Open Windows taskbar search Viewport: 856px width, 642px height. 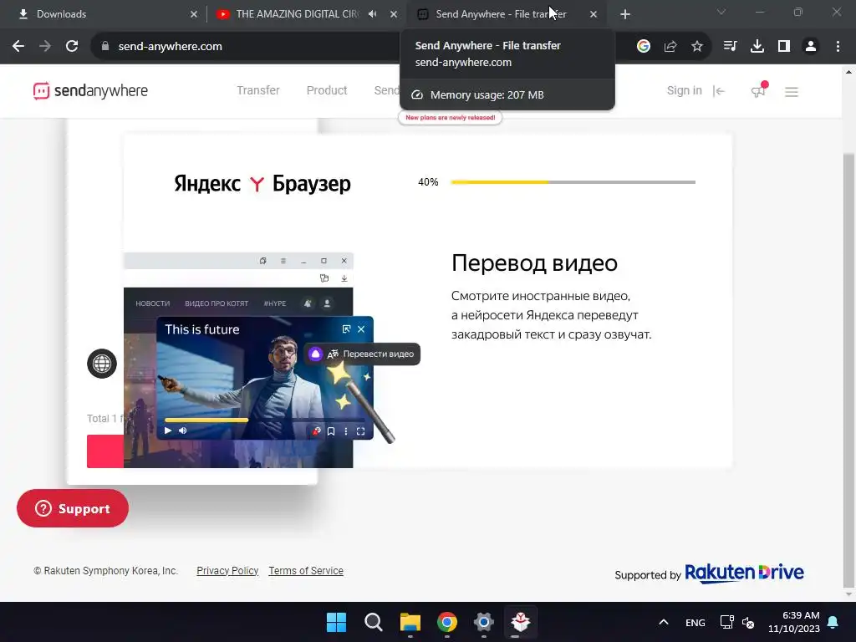point(374,622)
